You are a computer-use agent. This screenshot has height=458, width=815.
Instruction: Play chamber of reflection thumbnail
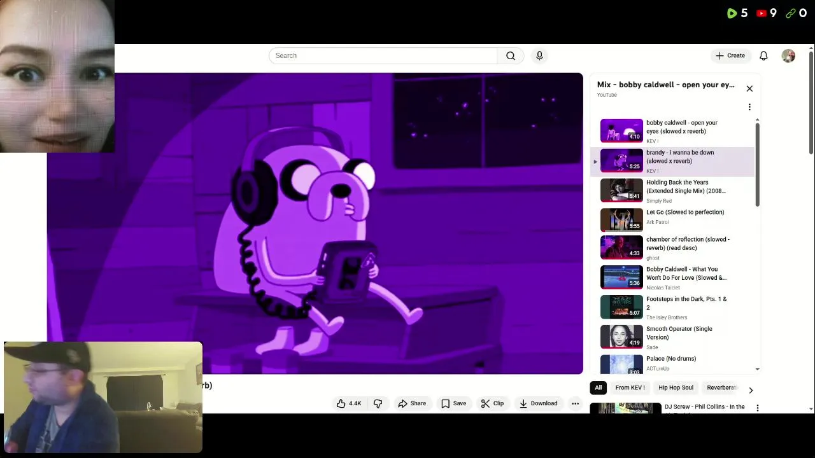[621, 247]
